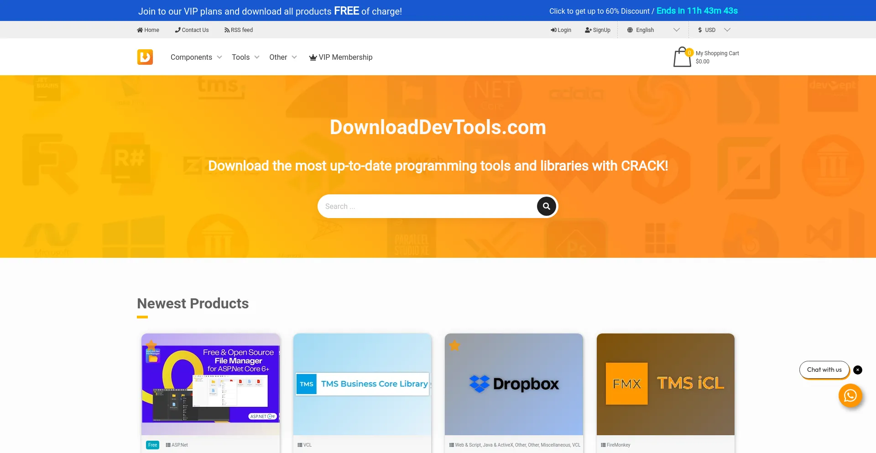Click the DownloadDevTools site logo
The image size is (876, 453).
145,57
